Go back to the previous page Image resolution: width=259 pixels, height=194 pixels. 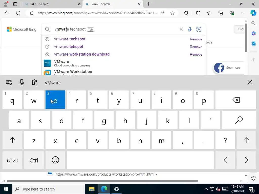click(7, 13)
